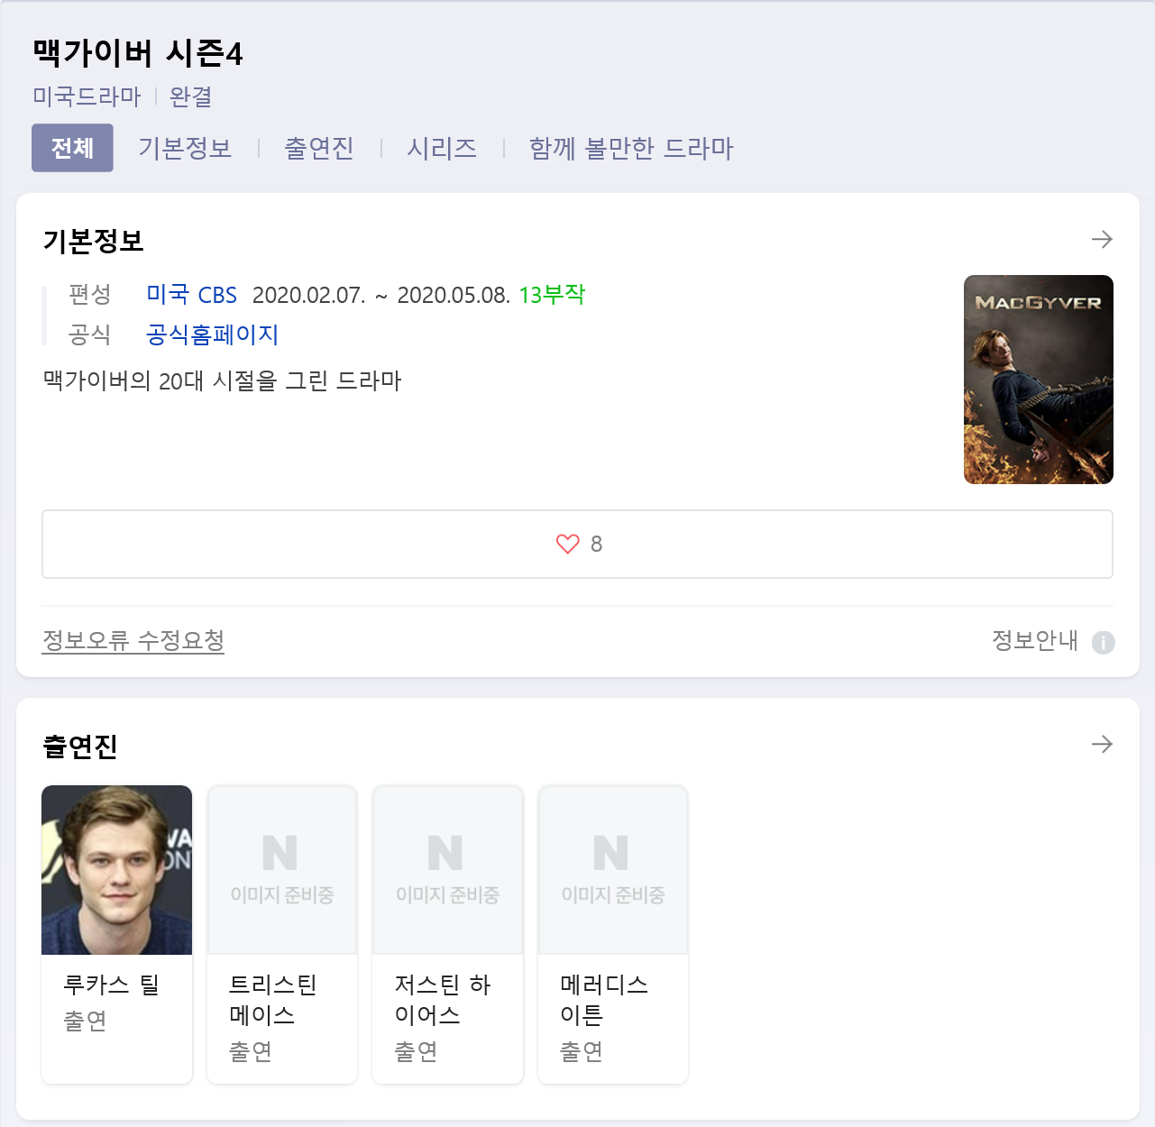Click the name 저스틴 하이어스
This screenshot has width=1155, height=1127.
(x=442, y=1000)
